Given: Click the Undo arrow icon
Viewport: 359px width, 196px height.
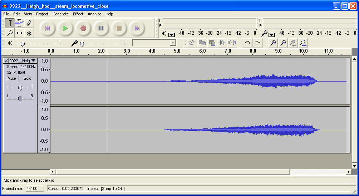Looking at the screenshot, I should [x=247, y=43].
